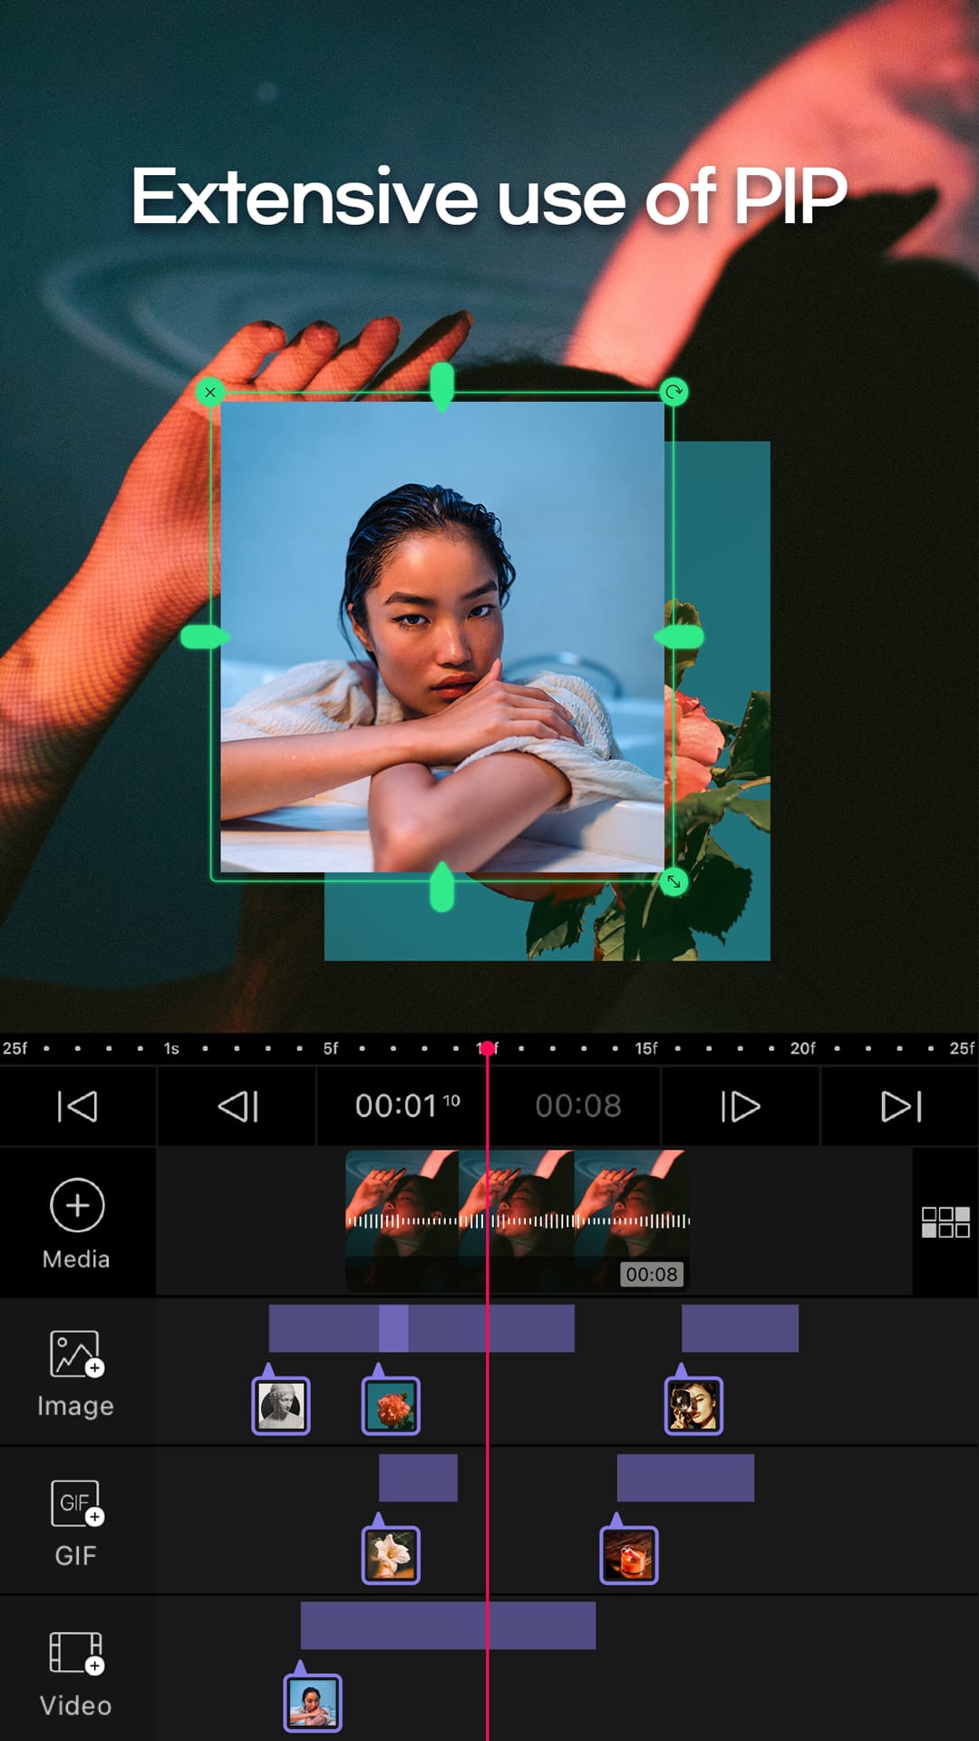Select the woman portrait video clip thumbnail
Image resolution: width=979 pixels, height=1741 pixels.
pyautogui.click(x=313, y=1703)
